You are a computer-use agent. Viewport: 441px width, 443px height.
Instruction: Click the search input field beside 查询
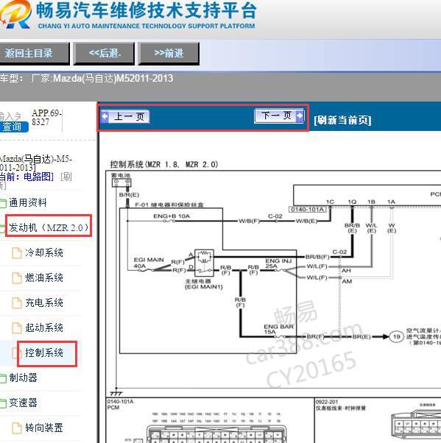(11, 116)
